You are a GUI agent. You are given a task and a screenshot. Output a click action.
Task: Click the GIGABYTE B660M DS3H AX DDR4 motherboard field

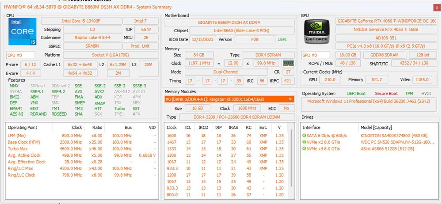(x=229, y=22)
